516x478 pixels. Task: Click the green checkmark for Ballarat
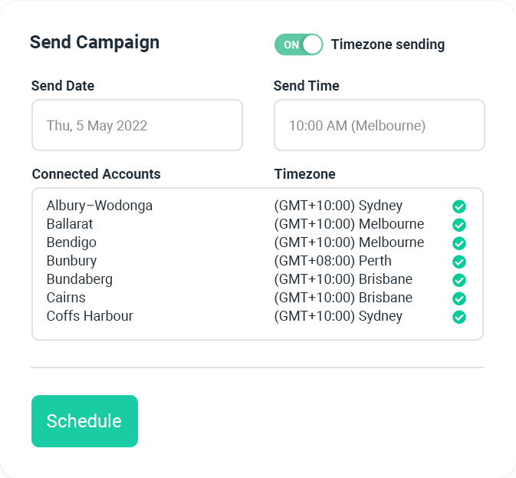[x=459, y=225]
